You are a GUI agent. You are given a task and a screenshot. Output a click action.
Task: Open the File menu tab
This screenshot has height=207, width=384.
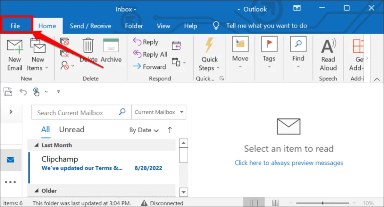pyautogui.click(x=15, y=26)
